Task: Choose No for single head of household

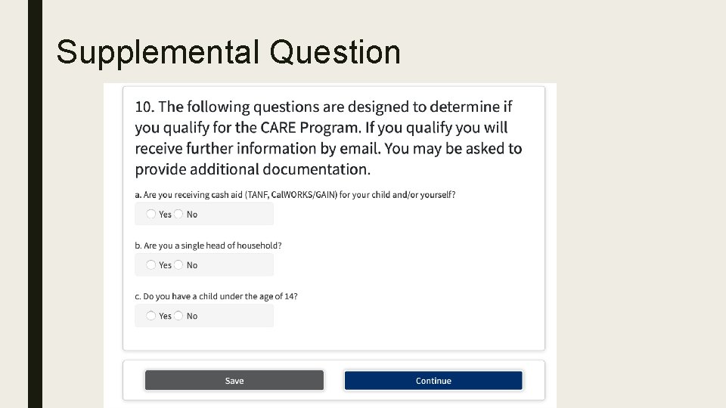Action: point(178,265)
